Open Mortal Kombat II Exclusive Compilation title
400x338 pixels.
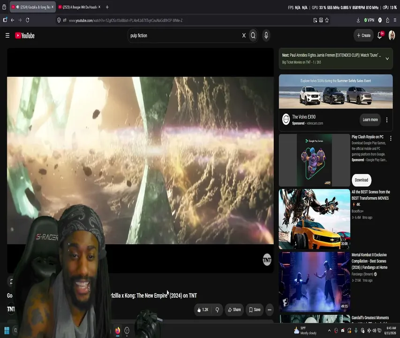point(370,261)
